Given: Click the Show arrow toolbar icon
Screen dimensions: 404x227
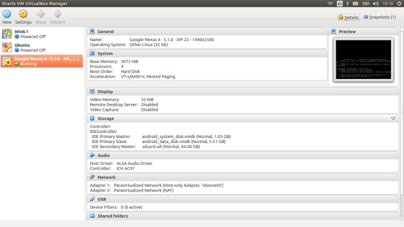Looking at the screenshot, I should click(x=40, y=14).
